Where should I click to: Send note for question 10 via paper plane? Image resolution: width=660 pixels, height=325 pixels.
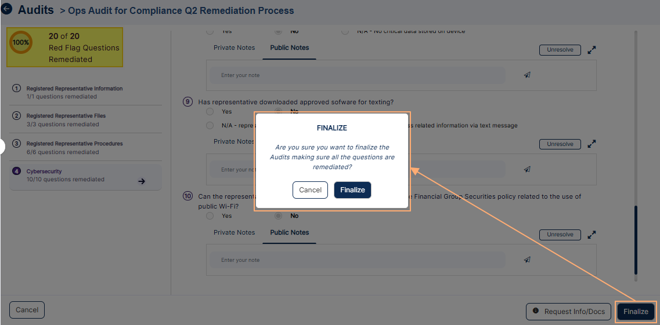pos(527,260)
